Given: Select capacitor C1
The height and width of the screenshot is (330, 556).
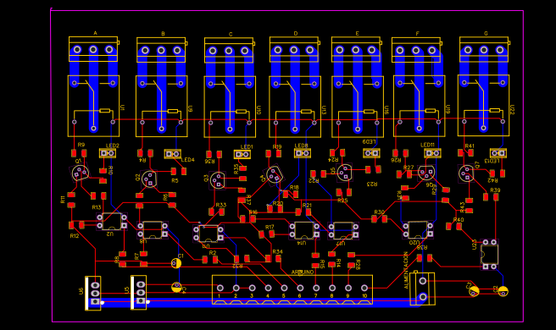Looking at the screenshot, I should pyautogui.click(x=176, y=263).
